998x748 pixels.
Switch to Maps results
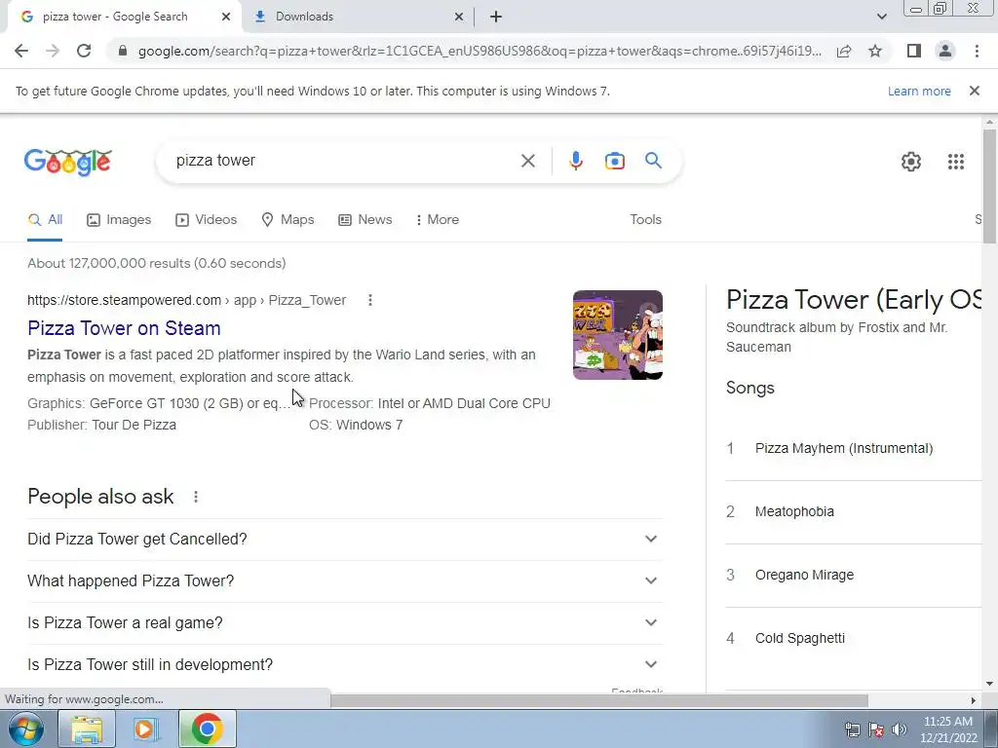(288, 220)
